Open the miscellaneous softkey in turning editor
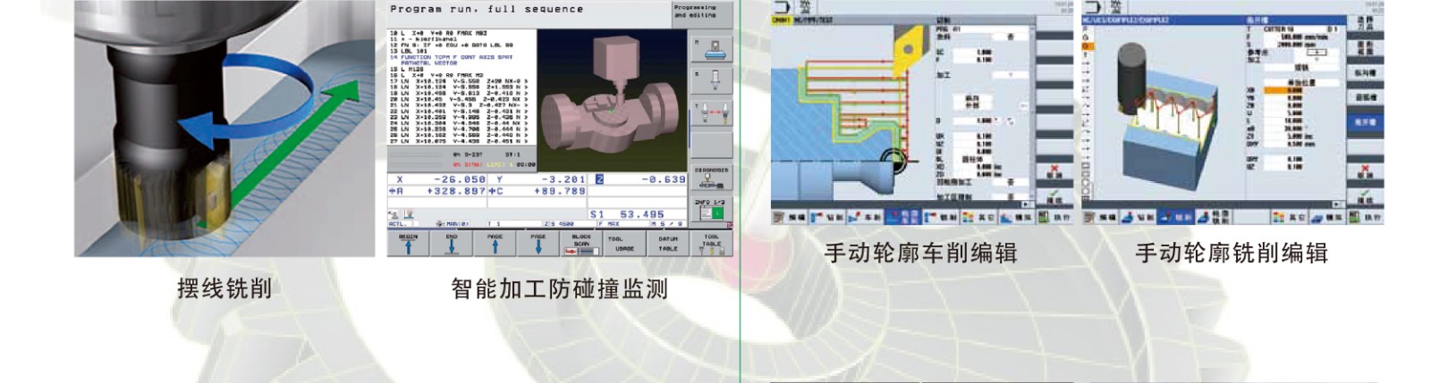The width and height of the screenshot is (1431, 383). click(979, 217)
